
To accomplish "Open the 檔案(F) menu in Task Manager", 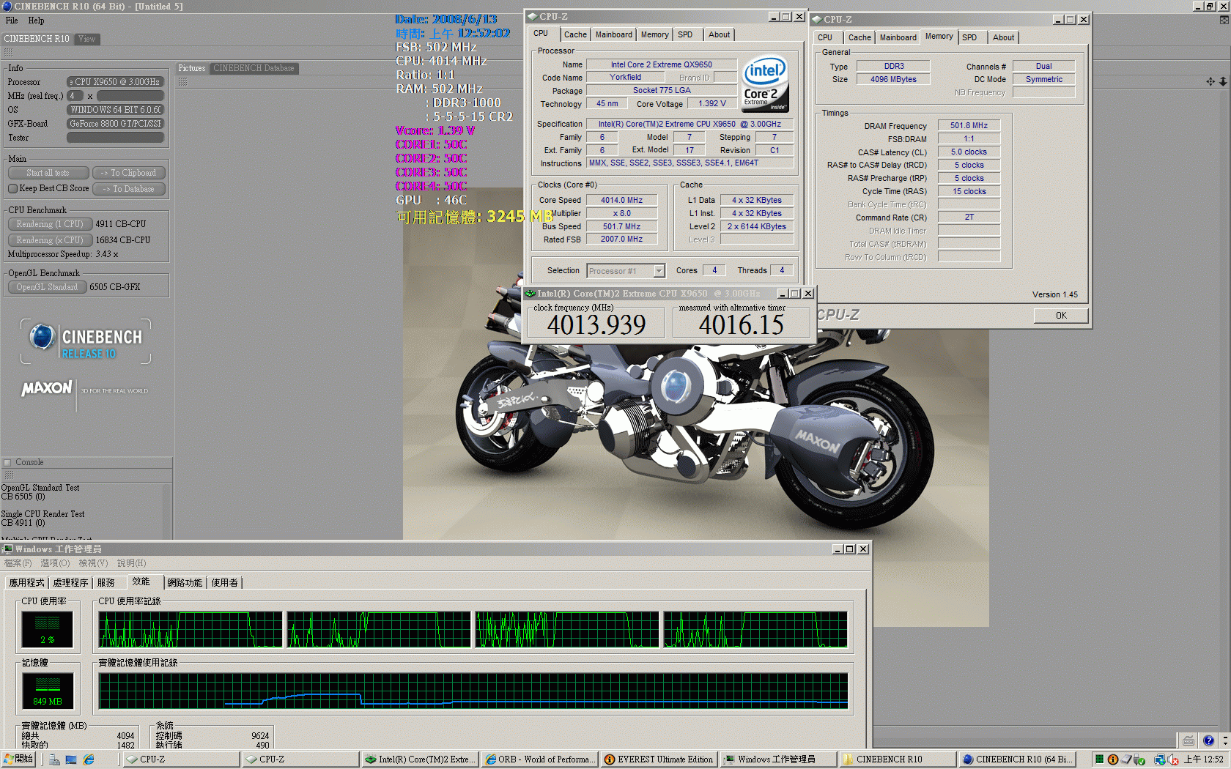I will coord(18,563).
